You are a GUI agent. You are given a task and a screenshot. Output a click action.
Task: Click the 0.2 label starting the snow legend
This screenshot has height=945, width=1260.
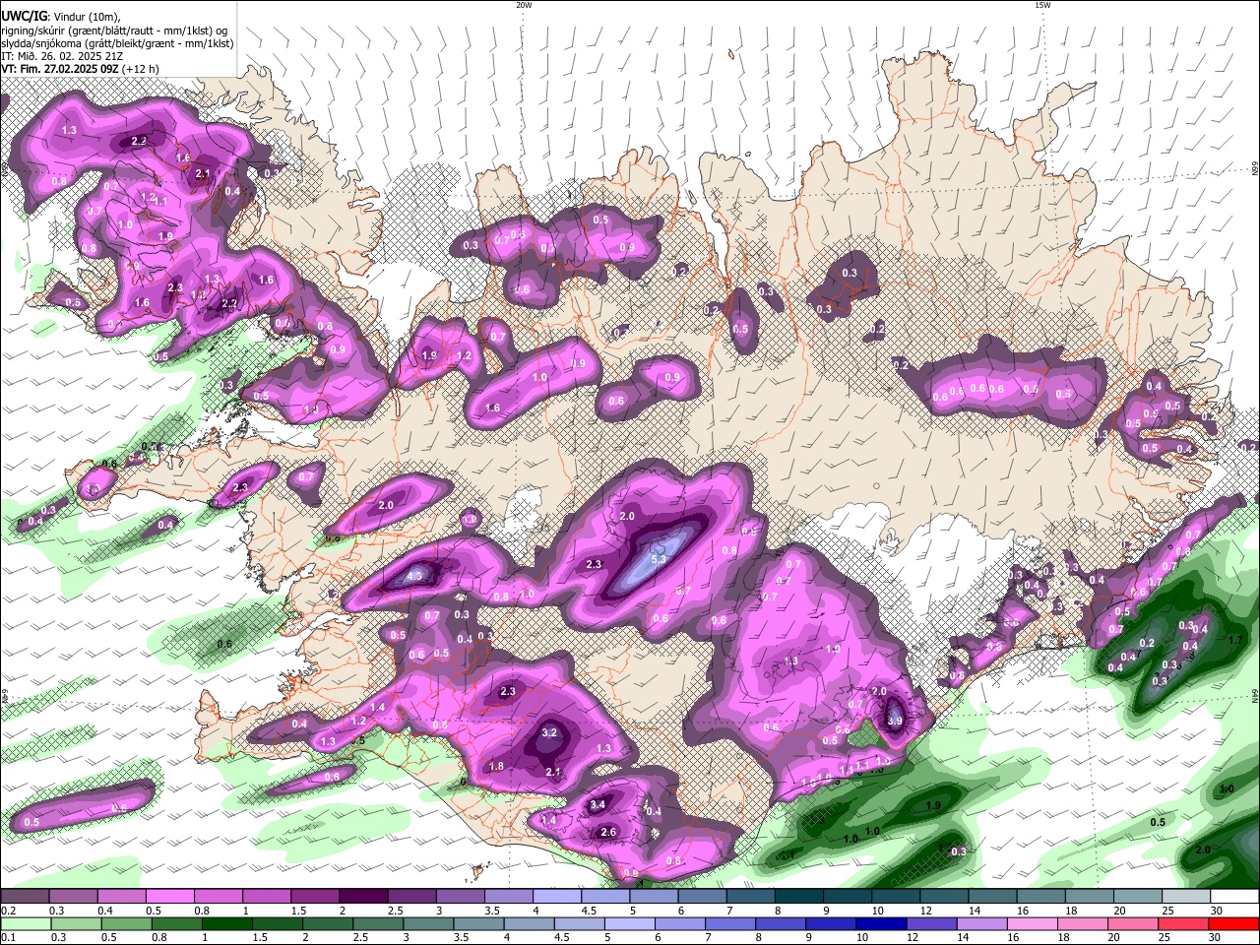point(9,911)
